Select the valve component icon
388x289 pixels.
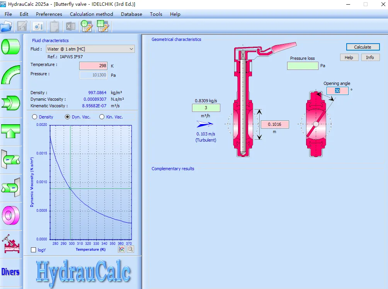(x=11, y=244)
